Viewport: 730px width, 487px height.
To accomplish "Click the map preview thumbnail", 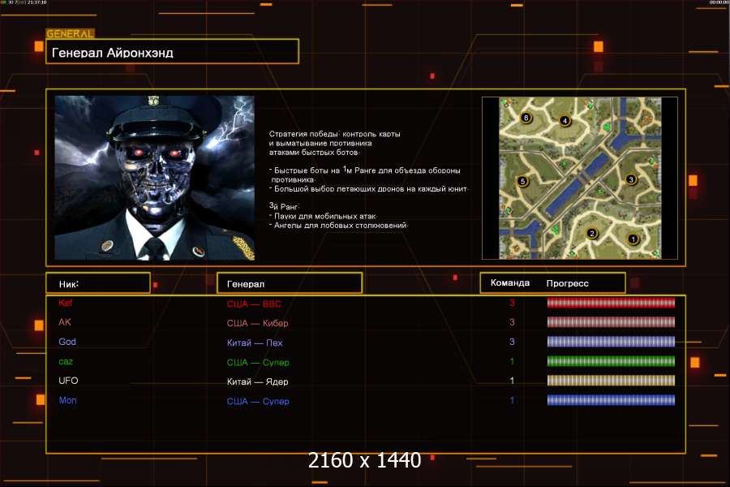I will point(580,178).
